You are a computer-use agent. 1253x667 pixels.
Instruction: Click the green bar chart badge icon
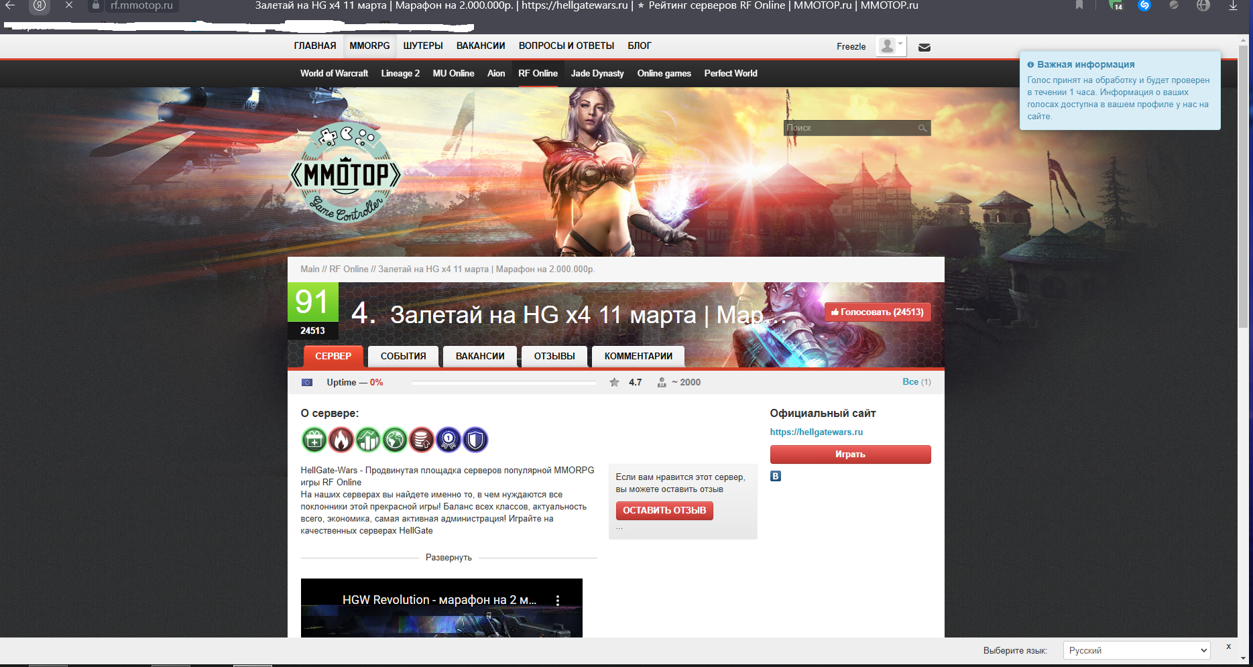click(x=367, y=440)
